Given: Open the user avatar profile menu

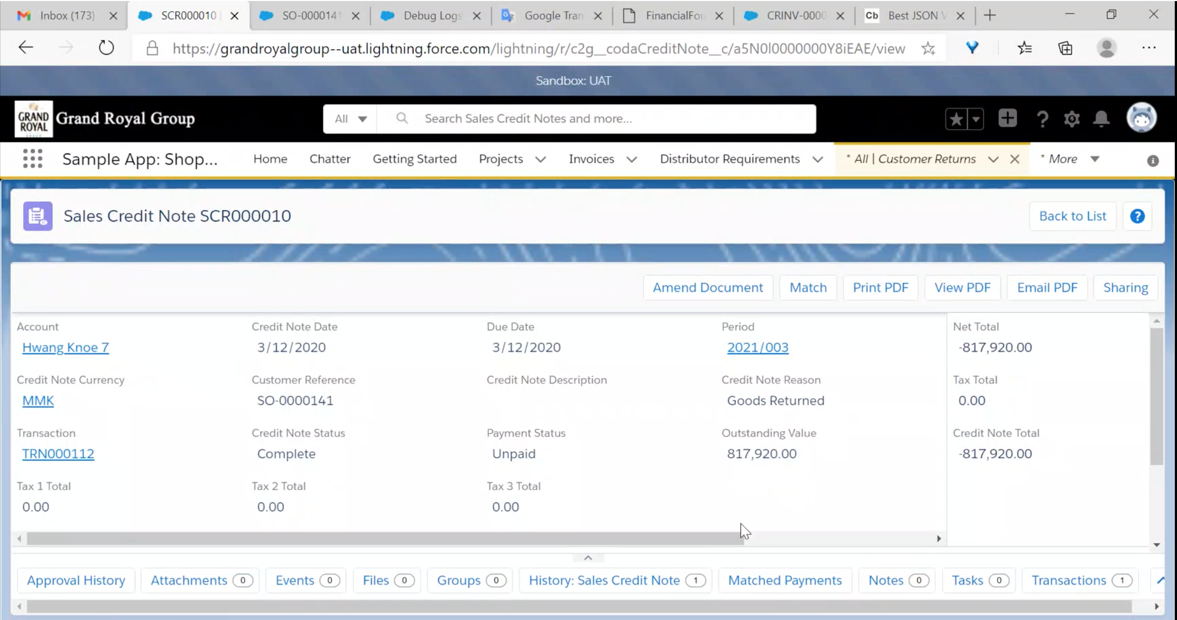Looking at the screenshot, I should [1141, 118].
